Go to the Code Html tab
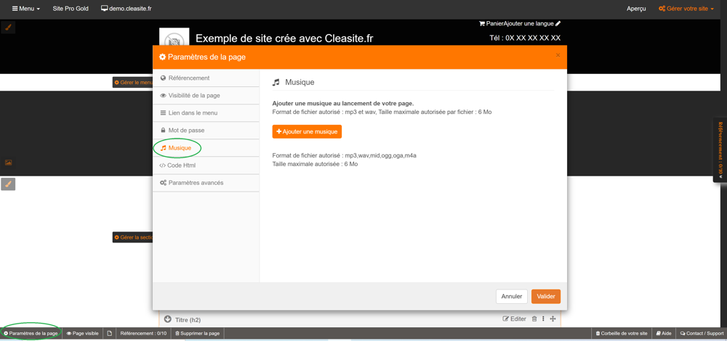 181,165
